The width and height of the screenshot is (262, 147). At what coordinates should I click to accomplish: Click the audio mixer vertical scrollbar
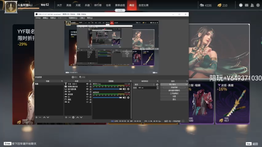point(131,101)
